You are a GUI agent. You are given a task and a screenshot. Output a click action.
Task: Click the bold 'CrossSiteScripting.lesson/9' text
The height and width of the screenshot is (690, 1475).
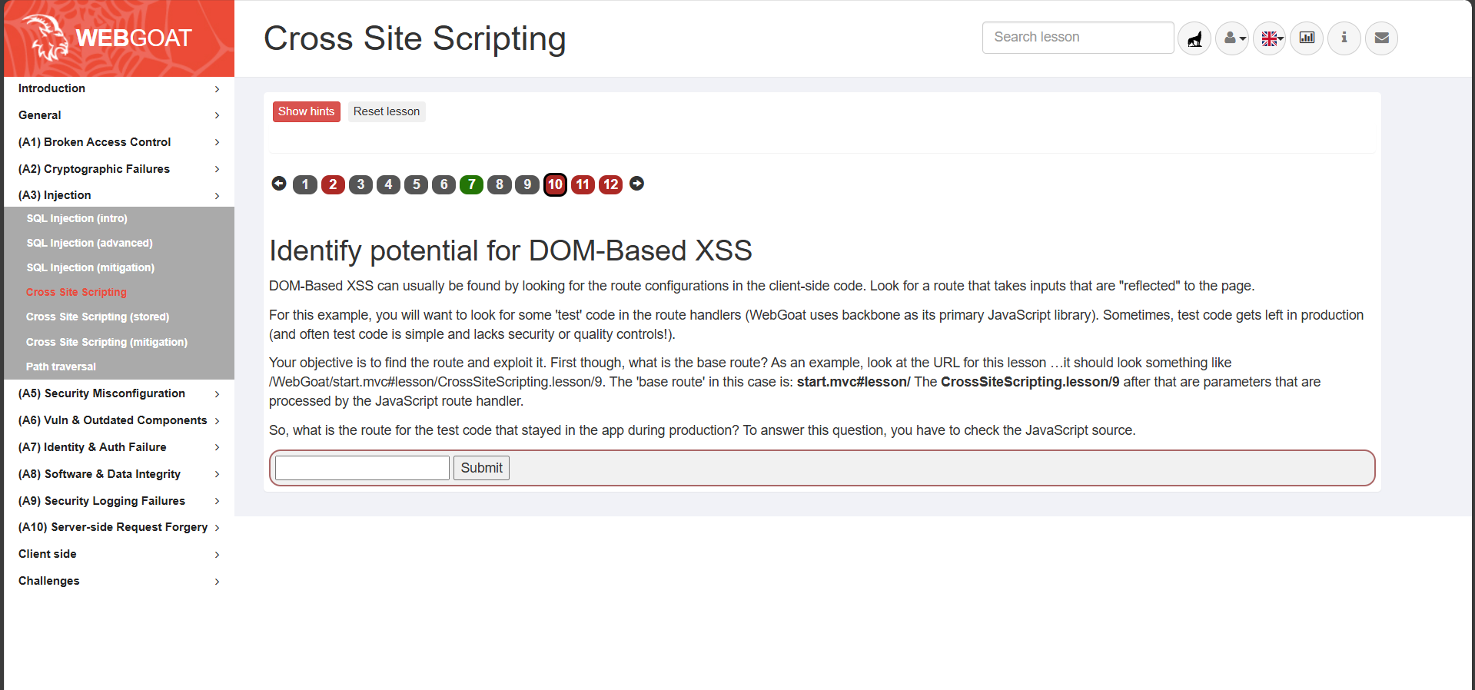click(1030, 382)
